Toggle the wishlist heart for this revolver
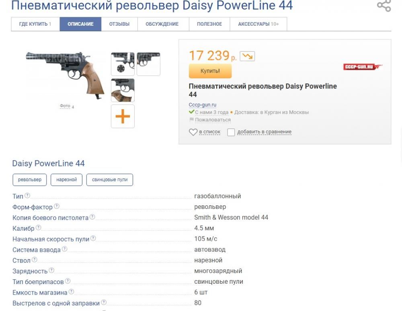The height and width of the screenshot is (311, 402). tap(193, 132)
